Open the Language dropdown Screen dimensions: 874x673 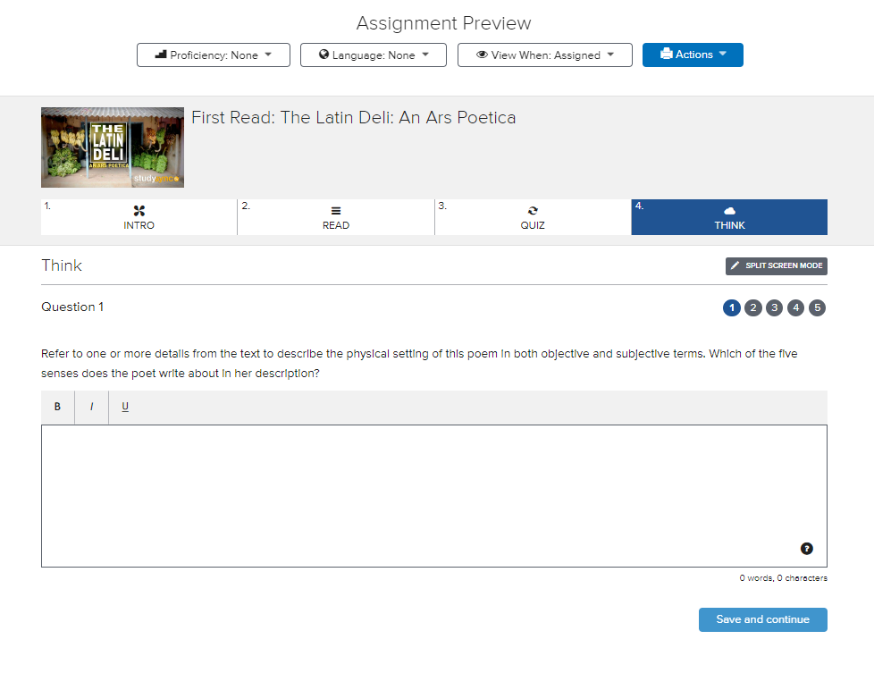tap(373, 55)
